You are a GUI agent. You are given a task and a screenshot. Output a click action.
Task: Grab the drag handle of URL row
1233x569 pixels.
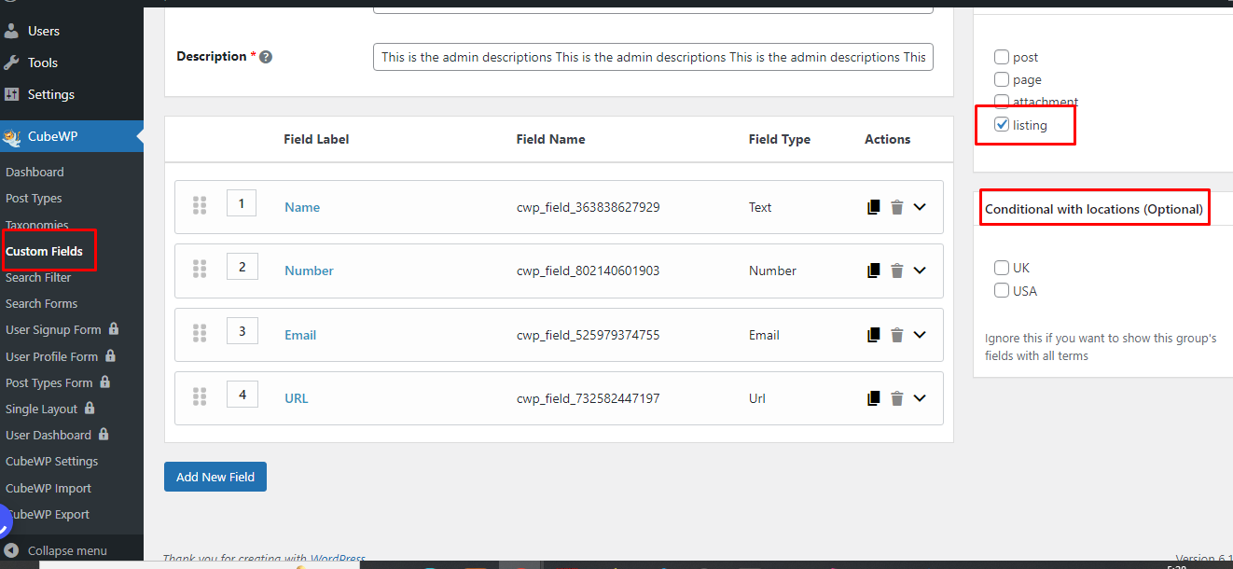tap(199, 396)
